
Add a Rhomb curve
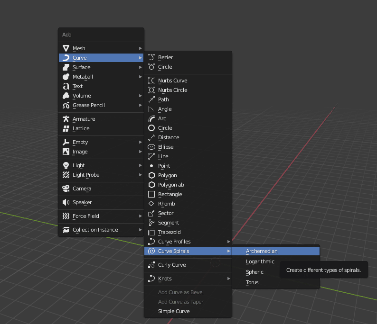tap(188, 204)
